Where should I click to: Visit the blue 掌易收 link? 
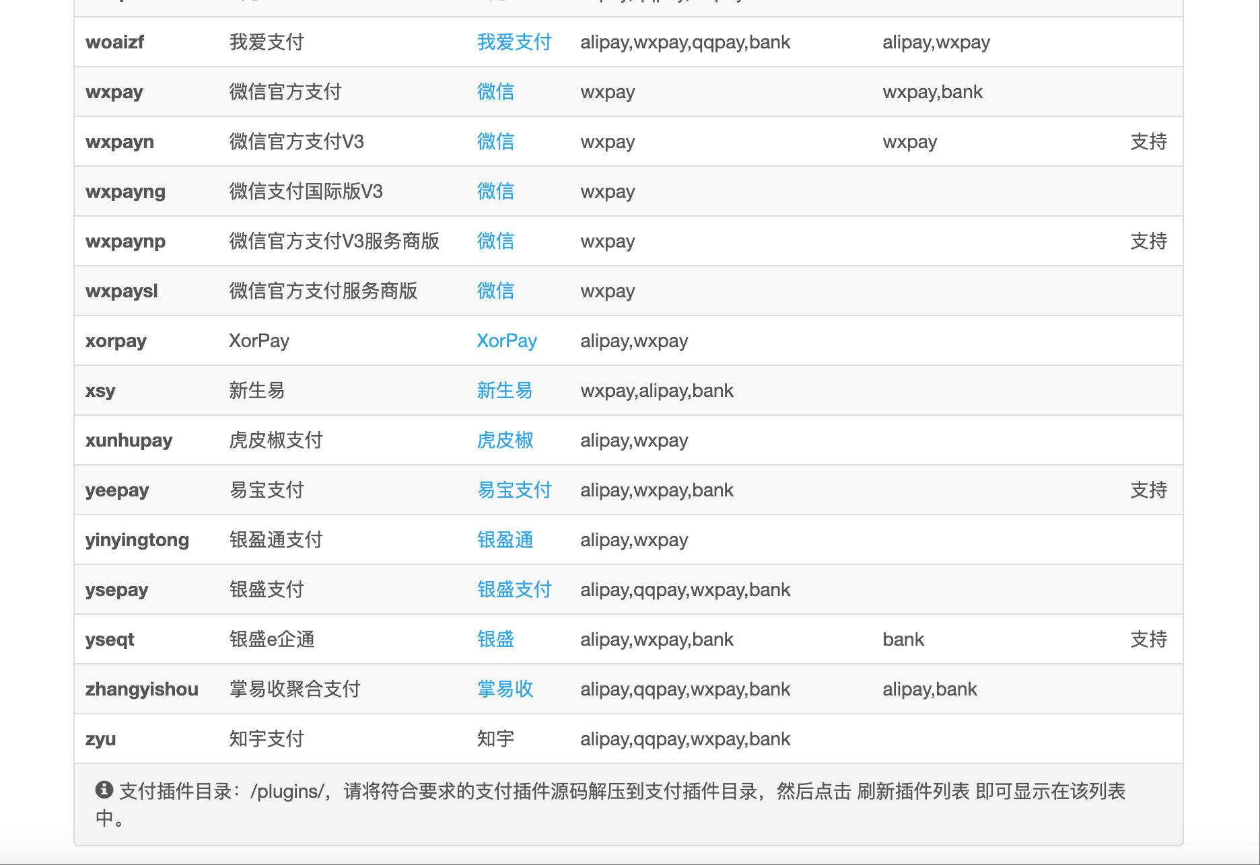pos(504,689)
